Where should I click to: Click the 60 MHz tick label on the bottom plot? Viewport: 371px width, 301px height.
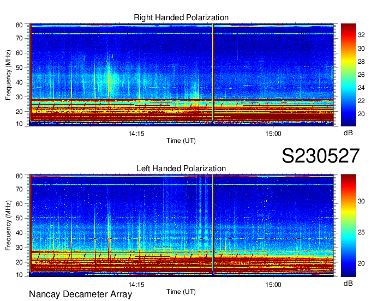pyautogui.click(x=20, y=204)
